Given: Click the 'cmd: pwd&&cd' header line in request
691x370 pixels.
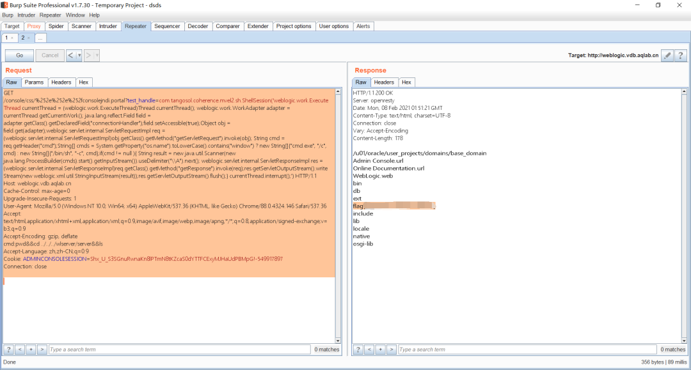Looking at the screenshot, I should 53,243.
